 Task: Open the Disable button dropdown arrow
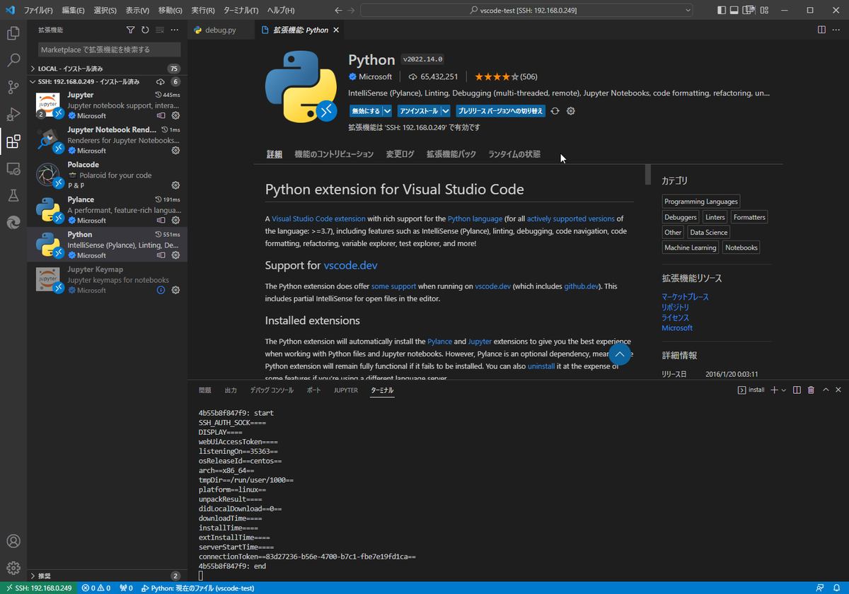click(x=387, y=111)
